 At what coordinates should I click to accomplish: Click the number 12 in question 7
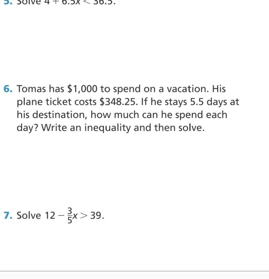pos(50,215)
